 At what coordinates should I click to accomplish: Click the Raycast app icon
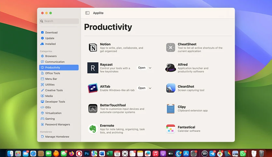click(93, 68)
